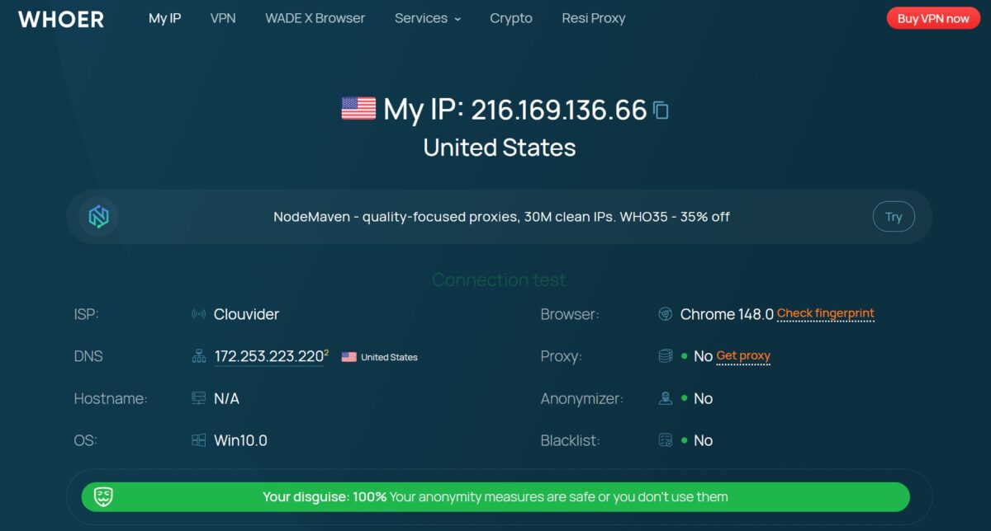Viewport: 991px width, 531px height.
Task: Open the Check fingerprint link
Action: click(x=826, y=313)
